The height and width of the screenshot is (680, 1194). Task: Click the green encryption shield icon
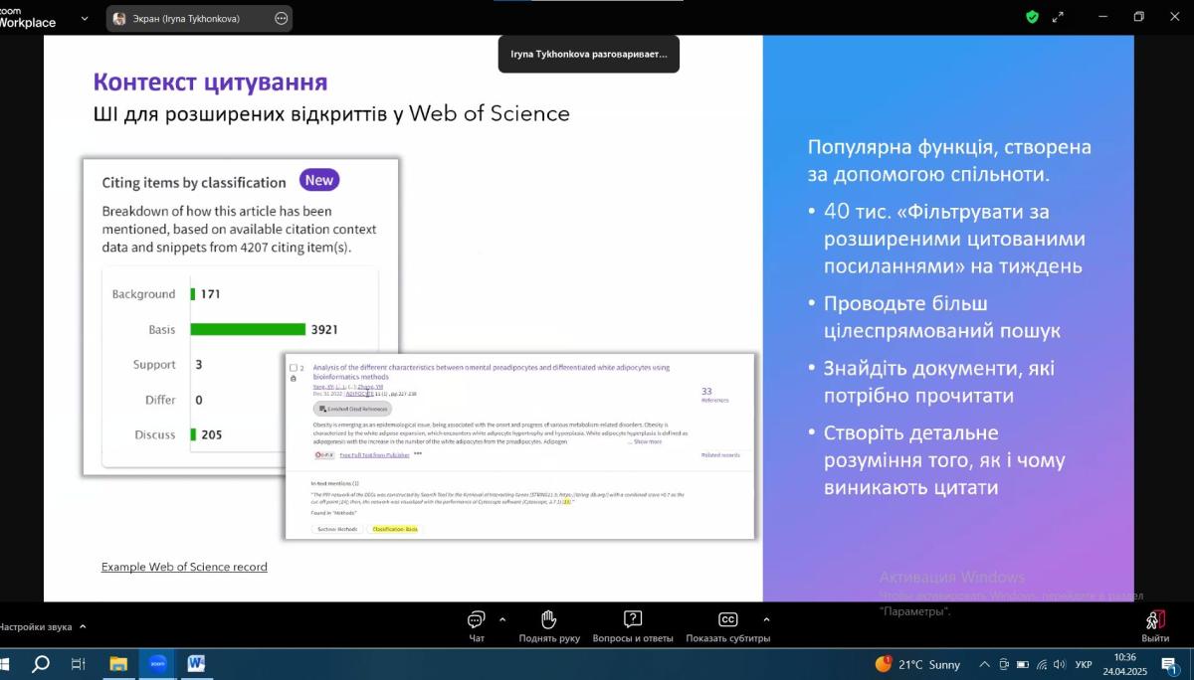[x=1033, y=17]
